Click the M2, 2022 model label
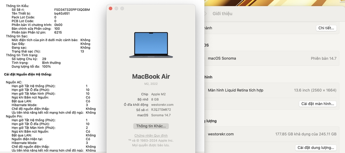 151,84
